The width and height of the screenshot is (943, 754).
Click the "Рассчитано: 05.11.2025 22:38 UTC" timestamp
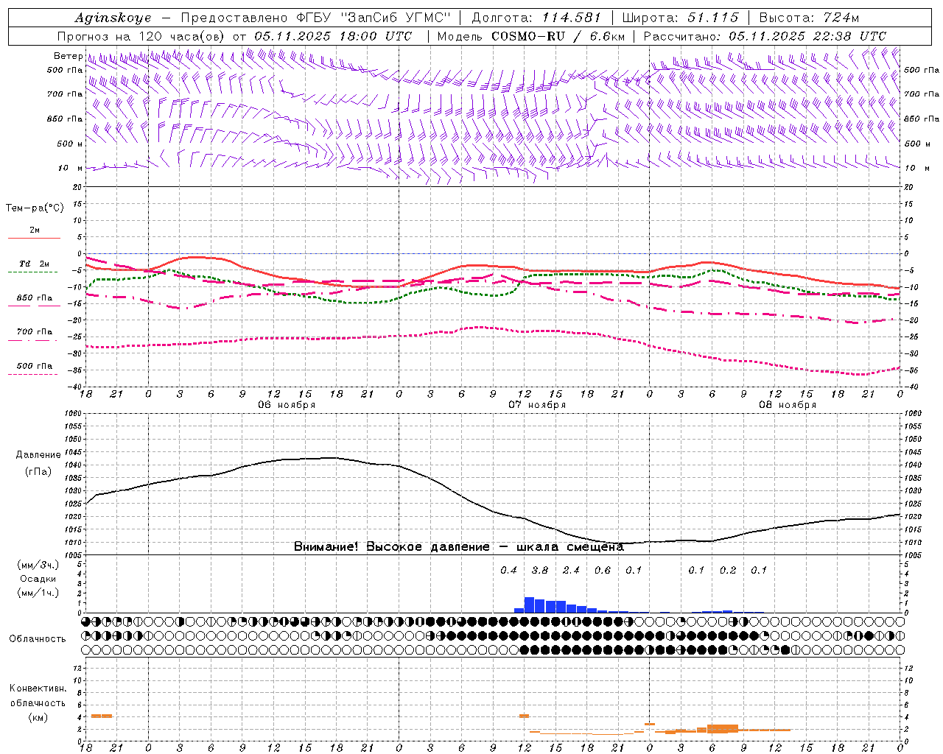pyautogui.click(x=765, y=36)
